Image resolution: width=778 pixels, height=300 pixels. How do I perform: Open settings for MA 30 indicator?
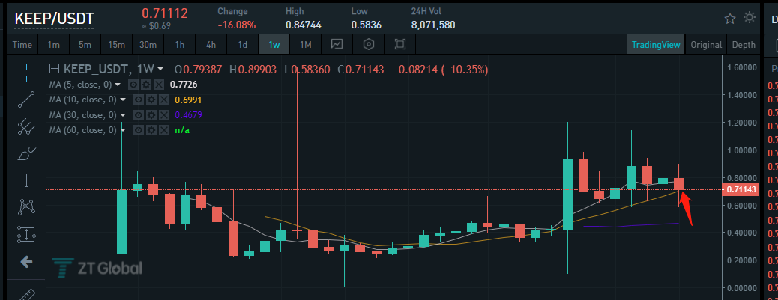[x=152, y=115]
